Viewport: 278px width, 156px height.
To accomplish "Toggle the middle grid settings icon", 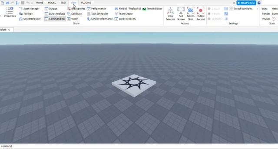I will click(x=226, y=13).
